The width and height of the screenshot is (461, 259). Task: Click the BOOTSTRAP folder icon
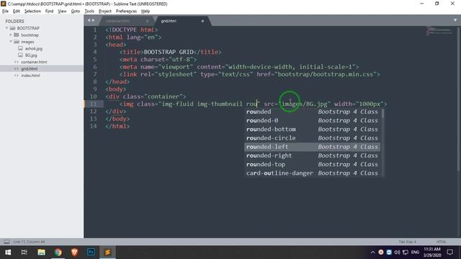coord(12,28)
